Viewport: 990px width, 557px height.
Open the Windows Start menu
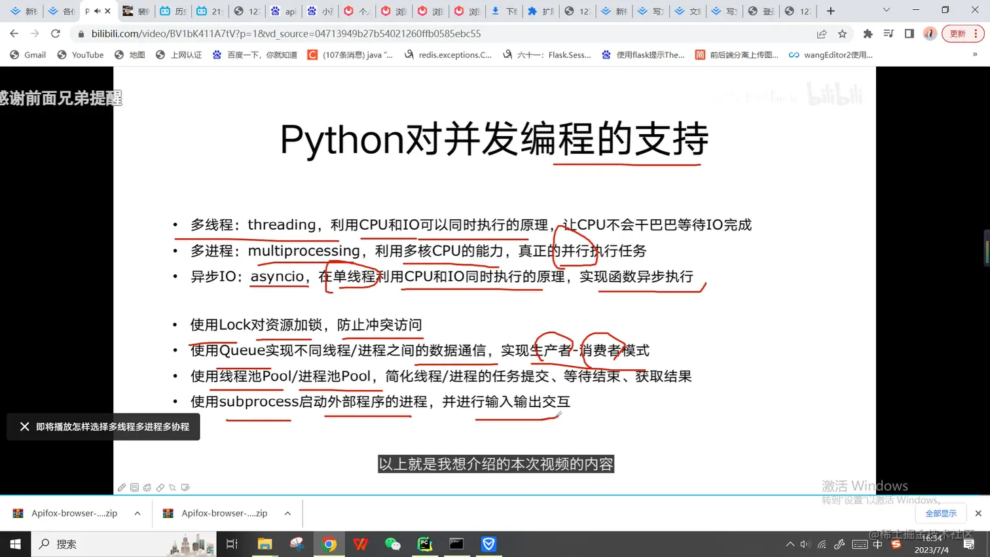(x=16, y=544)
